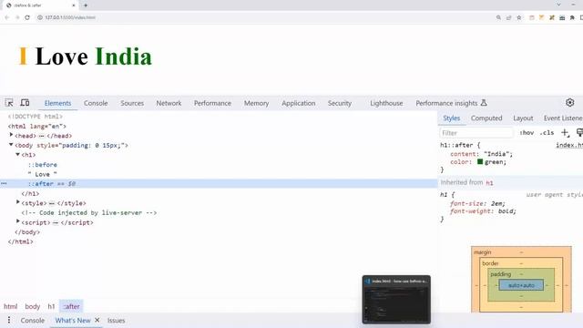This screenshot has width=583, height=328.
Task: Open the Sources tab
Action: point(132,103)
